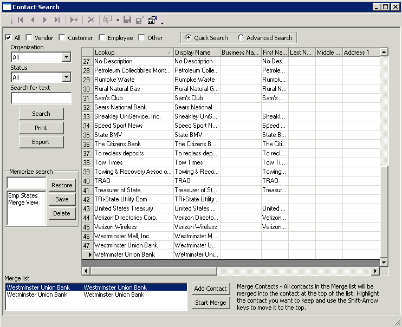Click the horizontal scrollbar thumb
402x327 pixels.
pyautogui.click(x=153, y=271)
